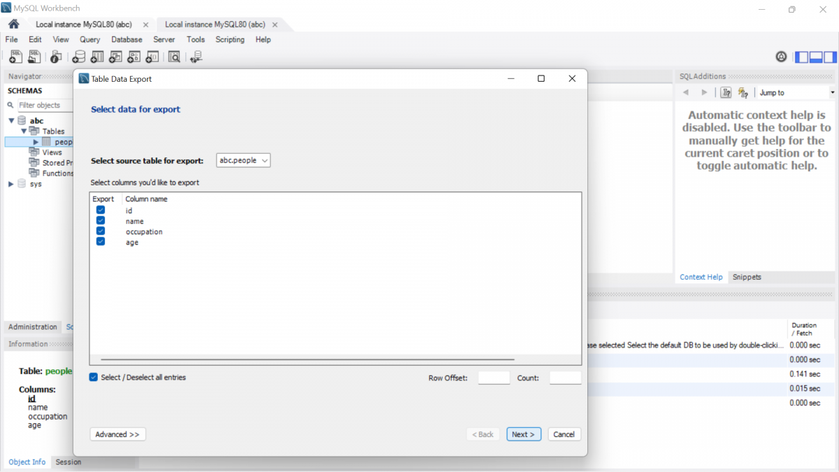
Task: Switch to the Snippets tab
Action: (x=747, y=277)
